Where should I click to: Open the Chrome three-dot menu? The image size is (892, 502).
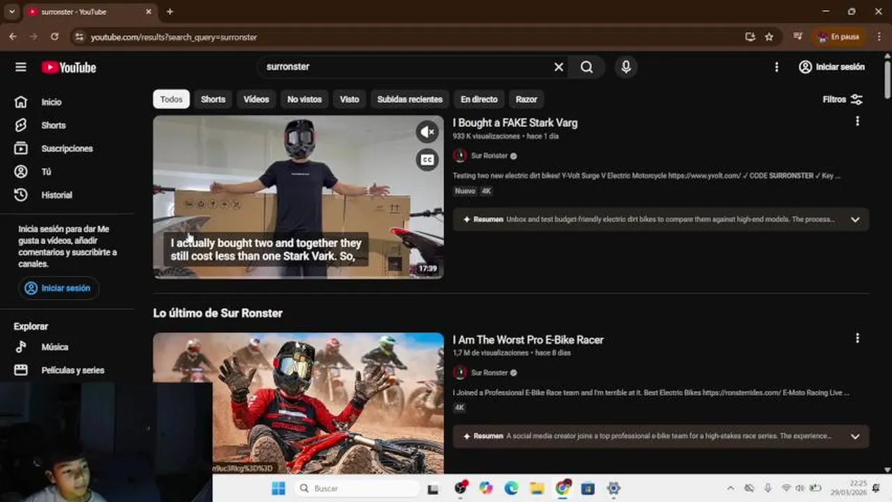(879, 37)
